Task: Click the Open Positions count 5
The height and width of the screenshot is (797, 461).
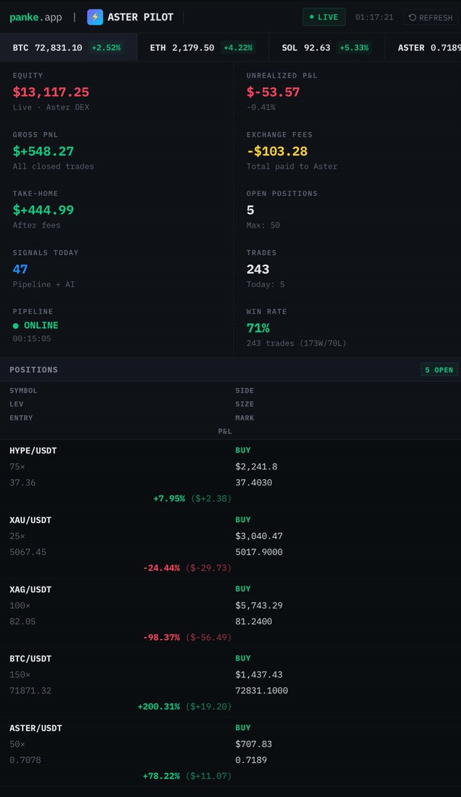Action: pyautogui.click(x=250, y=211)
